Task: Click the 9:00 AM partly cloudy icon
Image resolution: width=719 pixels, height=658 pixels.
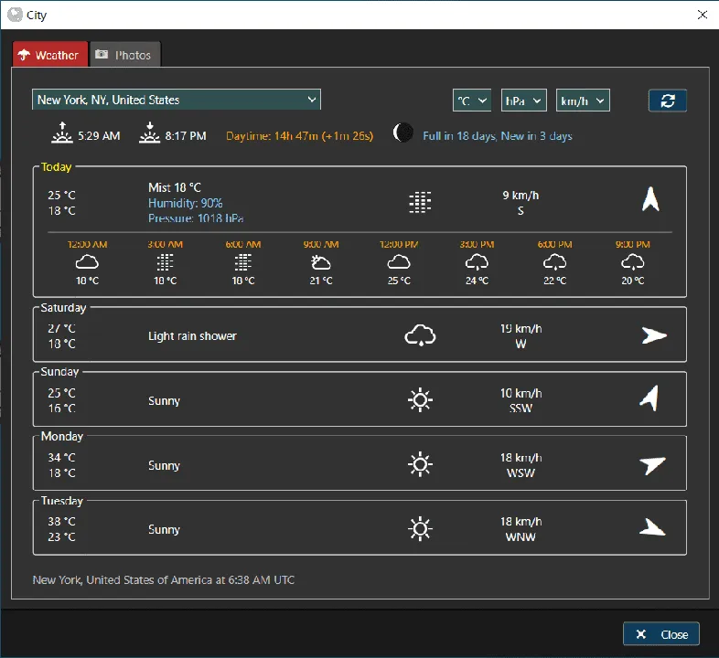Action: point(321,262)
